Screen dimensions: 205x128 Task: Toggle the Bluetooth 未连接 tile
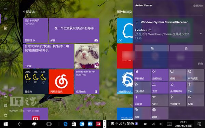[x=142, y=100]
